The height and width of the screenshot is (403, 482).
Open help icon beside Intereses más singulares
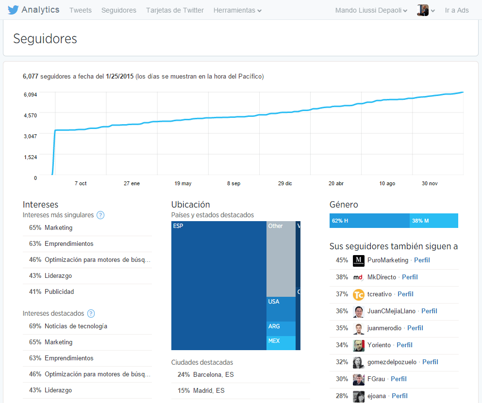tap(100, 215)
